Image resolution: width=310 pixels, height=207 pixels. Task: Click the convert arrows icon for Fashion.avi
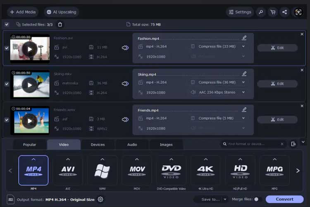tap(125, 48)
